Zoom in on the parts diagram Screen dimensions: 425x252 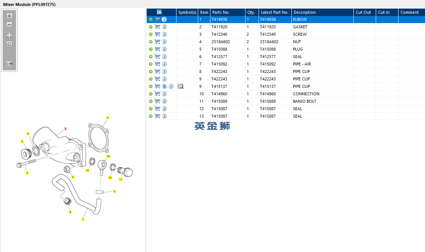click(x=9, y=16)
